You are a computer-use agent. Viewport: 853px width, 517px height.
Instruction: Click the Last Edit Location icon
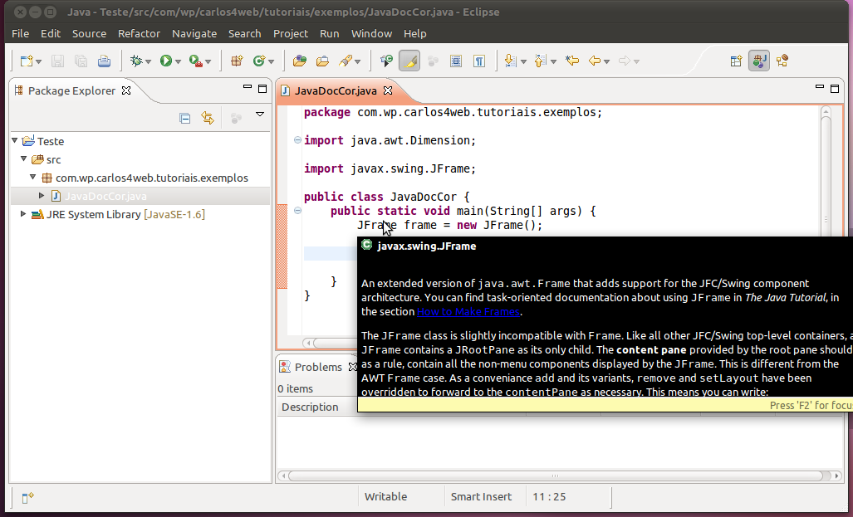[571, 61]
